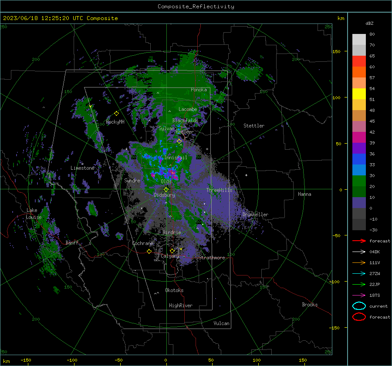Click the Innisfail town label
392x366 pixels.
176,158
